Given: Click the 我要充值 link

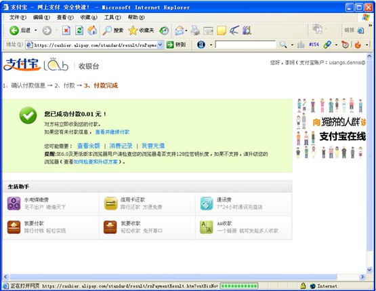Looking at the screenshot, I should 153,146.
